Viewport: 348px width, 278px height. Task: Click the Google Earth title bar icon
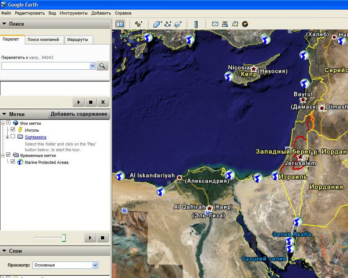(3, 4)
